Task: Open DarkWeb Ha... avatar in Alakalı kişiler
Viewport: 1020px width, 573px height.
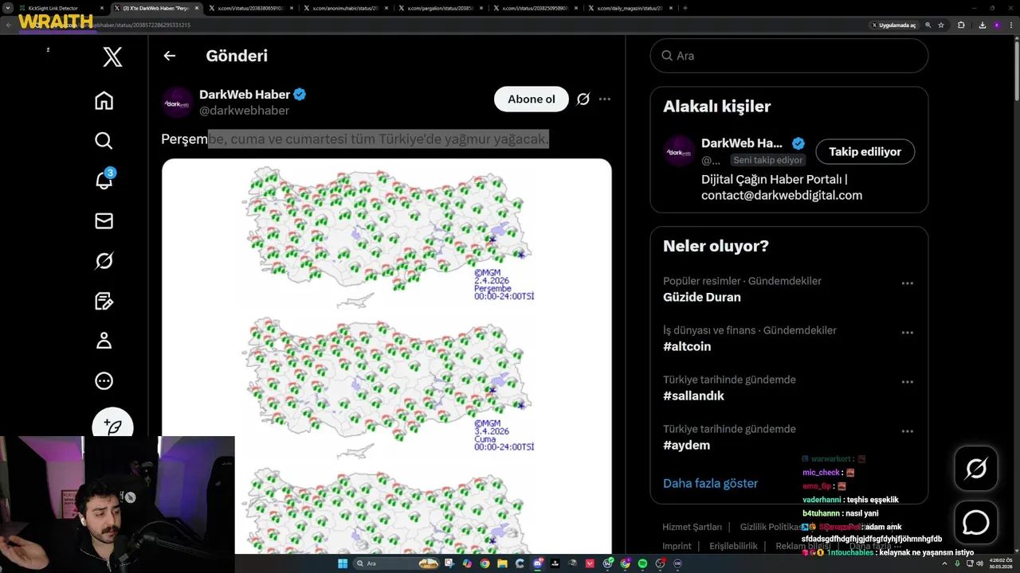Action: [679, 151]
